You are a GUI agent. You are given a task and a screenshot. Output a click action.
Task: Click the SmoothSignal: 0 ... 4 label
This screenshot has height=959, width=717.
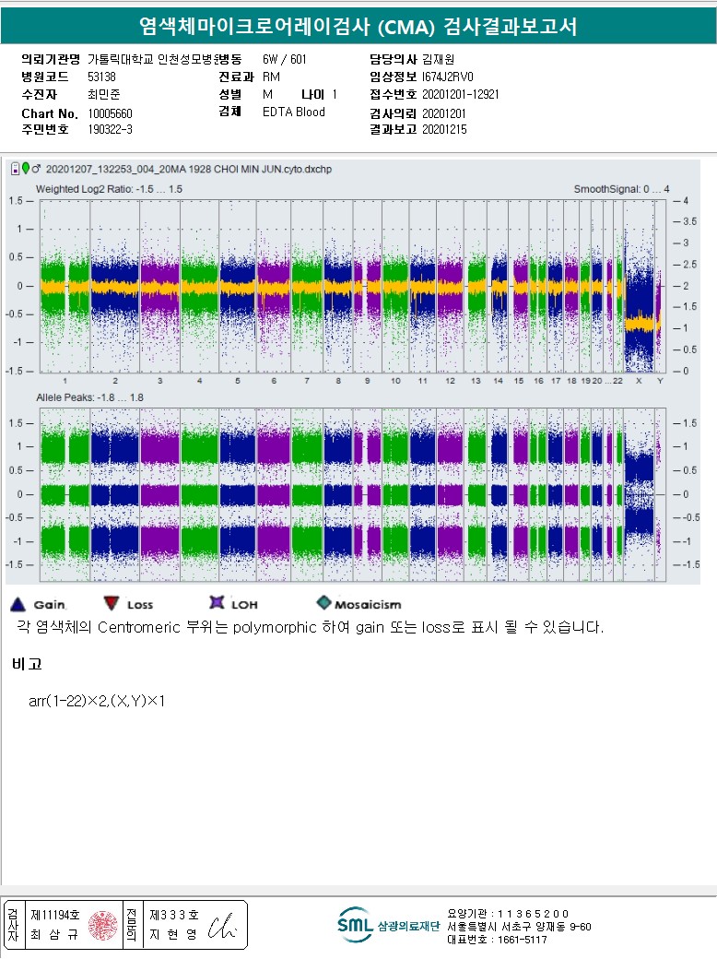pos(621,189)
